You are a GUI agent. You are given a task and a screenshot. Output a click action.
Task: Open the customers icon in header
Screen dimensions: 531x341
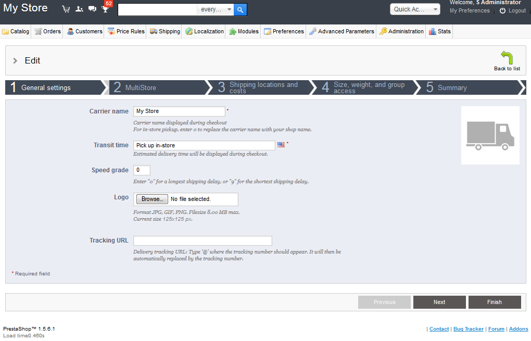click(x=79, y=9)
